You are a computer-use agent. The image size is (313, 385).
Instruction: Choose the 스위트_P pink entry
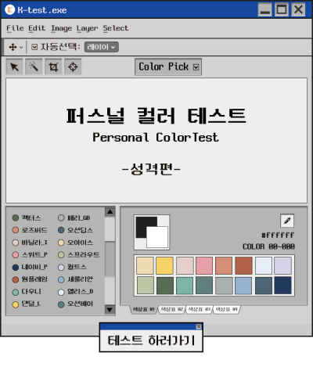click(30, 254)
